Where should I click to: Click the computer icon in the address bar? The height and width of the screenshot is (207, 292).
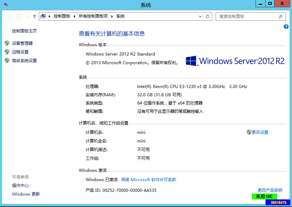(x=44, y=17)
